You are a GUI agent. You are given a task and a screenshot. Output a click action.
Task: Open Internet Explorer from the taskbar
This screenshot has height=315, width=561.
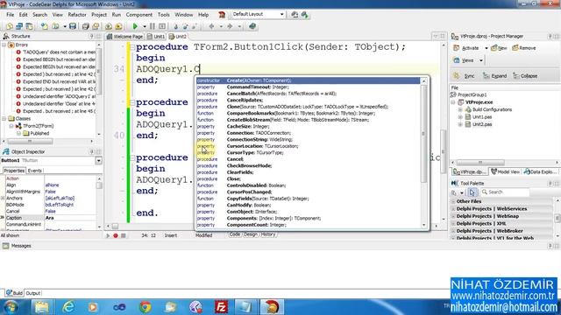(x=68, y=307)
